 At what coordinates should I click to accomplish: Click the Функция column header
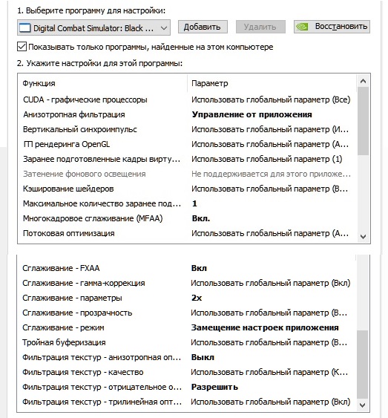pos(39,83)
